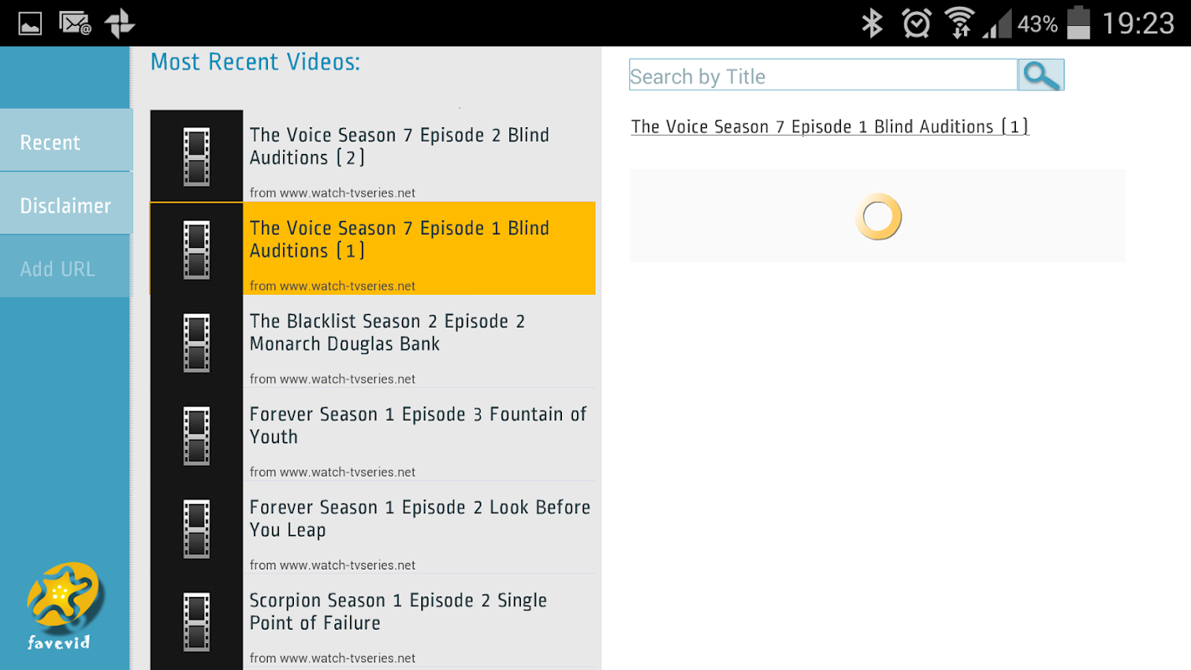Tap the alarm clock status icon
Viewport: 1191px width, 670px height.
tap(916, 23)
